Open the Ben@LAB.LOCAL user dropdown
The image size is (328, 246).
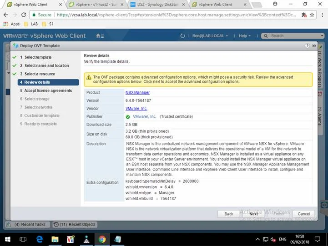(x=210, y=36)
